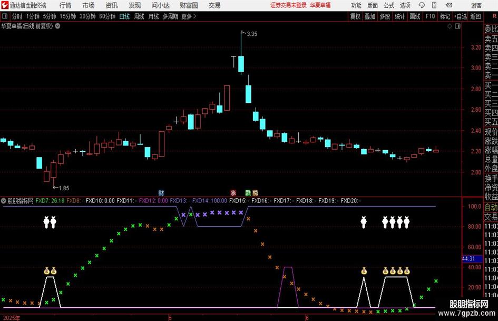Click the FXD10: 0.00 indicator value
Viewport: 498px width, 321px height.
[100, 201]
